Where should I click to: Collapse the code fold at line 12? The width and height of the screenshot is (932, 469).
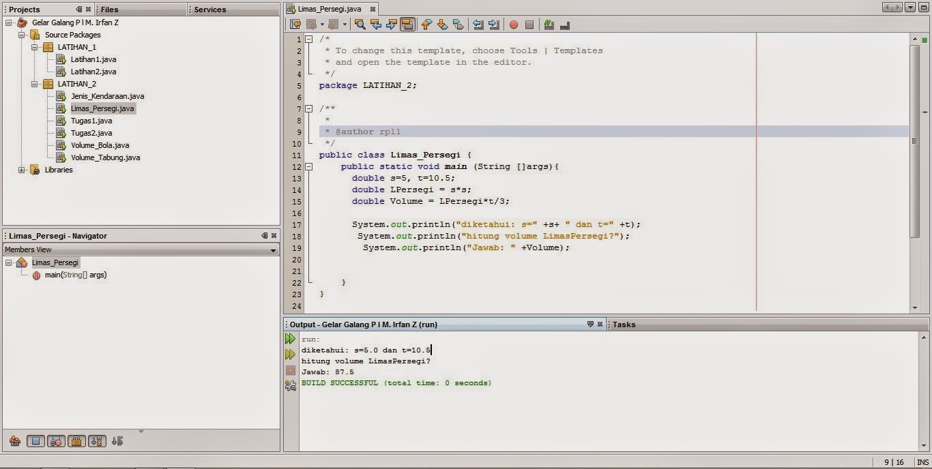pos(309,166)
